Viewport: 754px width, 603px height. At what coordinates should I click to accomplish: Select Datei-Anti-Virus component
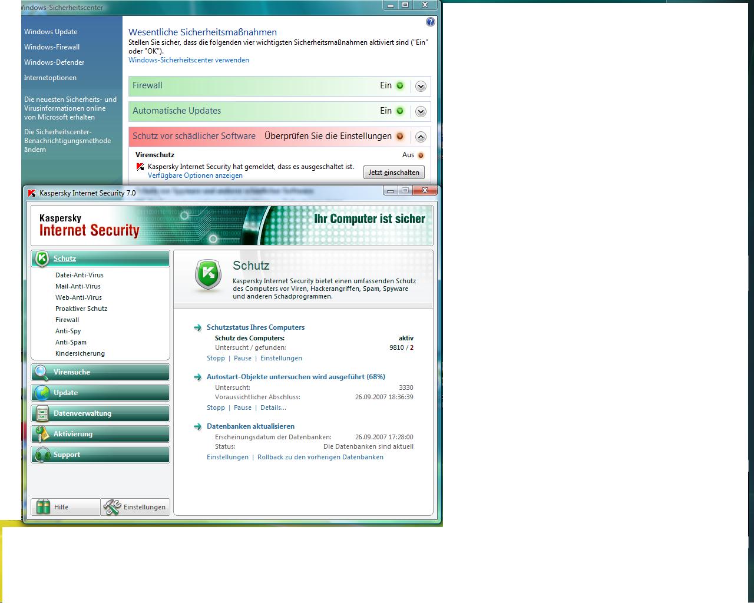[x=80, y=275]
